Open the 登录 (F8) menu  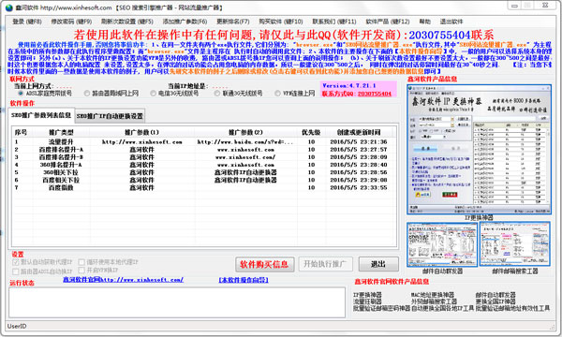27,22
